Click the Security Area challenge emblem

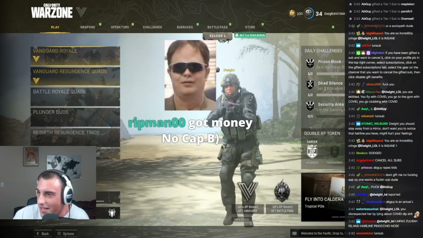click(x=310, y=106)
